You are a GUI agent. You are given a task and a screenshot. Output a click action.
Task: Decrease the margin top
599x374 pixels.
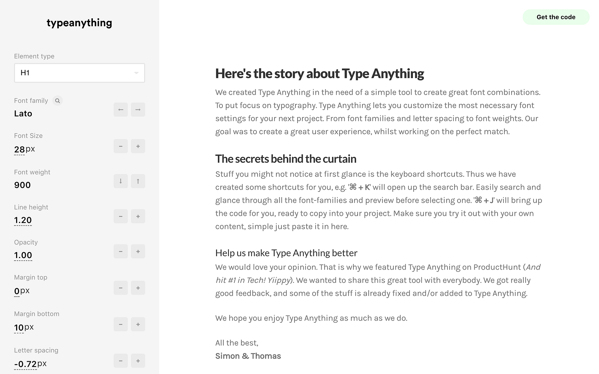121,288
